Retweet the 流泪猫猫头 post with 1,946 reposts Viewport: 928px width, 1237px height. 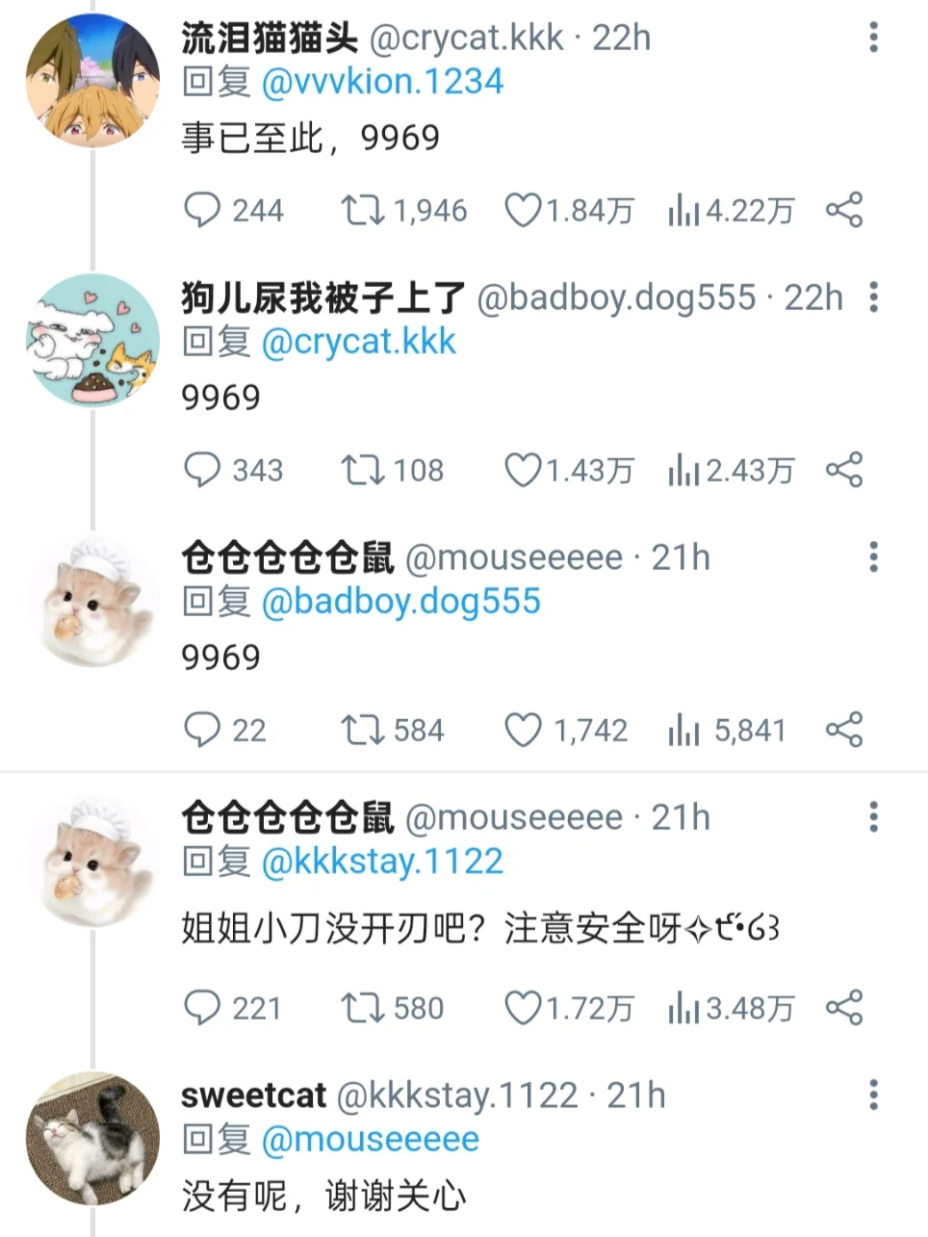[362, 210]
